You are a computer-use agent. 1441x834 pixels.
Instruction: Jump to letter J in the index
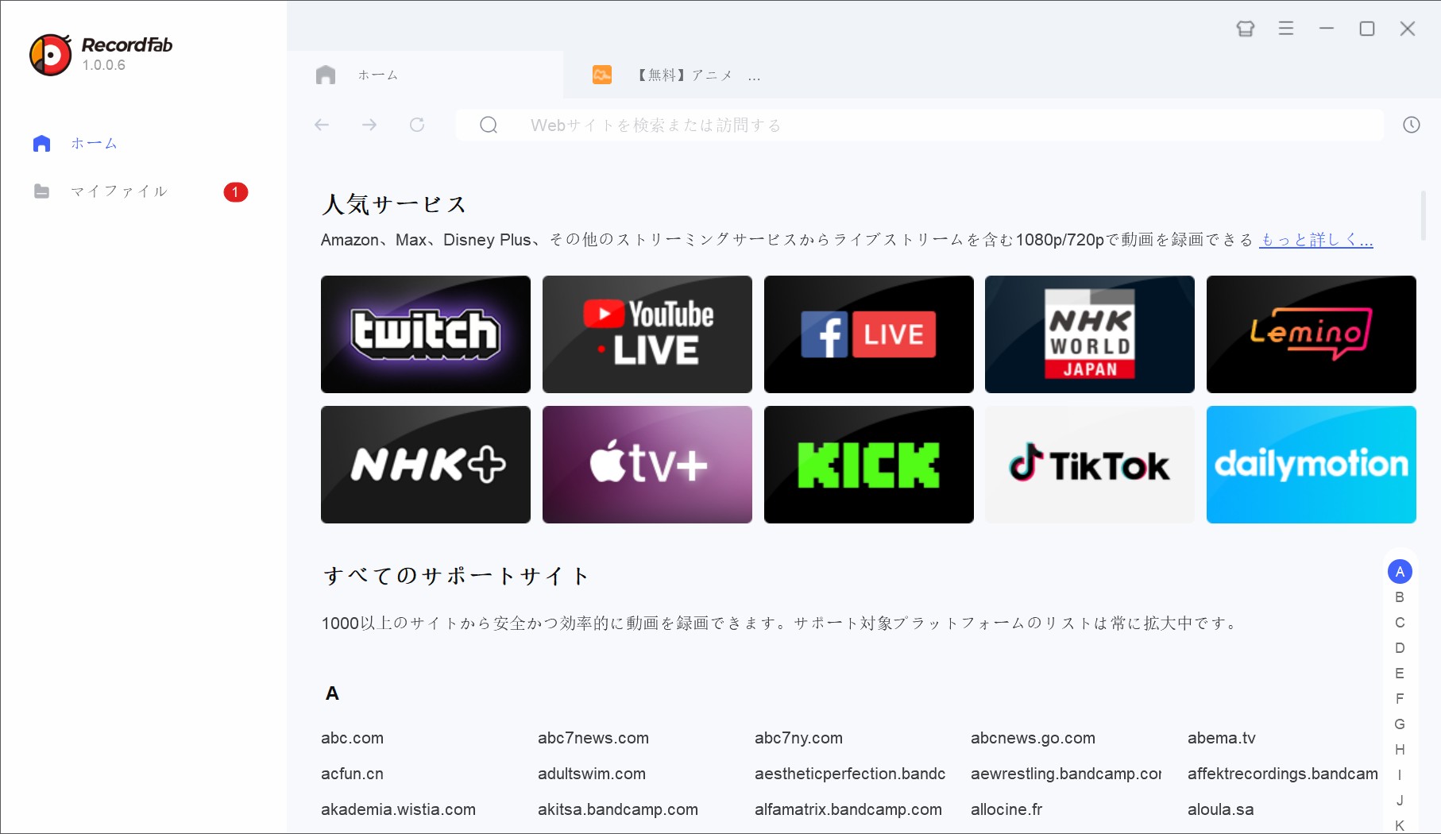(1400, 801)
